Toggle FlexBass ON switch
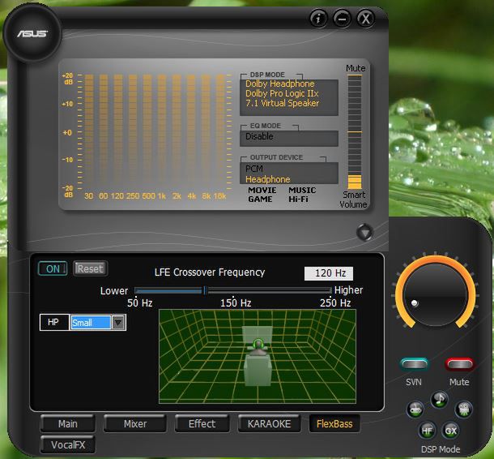 pyautogui.click(x=53, y=268)
